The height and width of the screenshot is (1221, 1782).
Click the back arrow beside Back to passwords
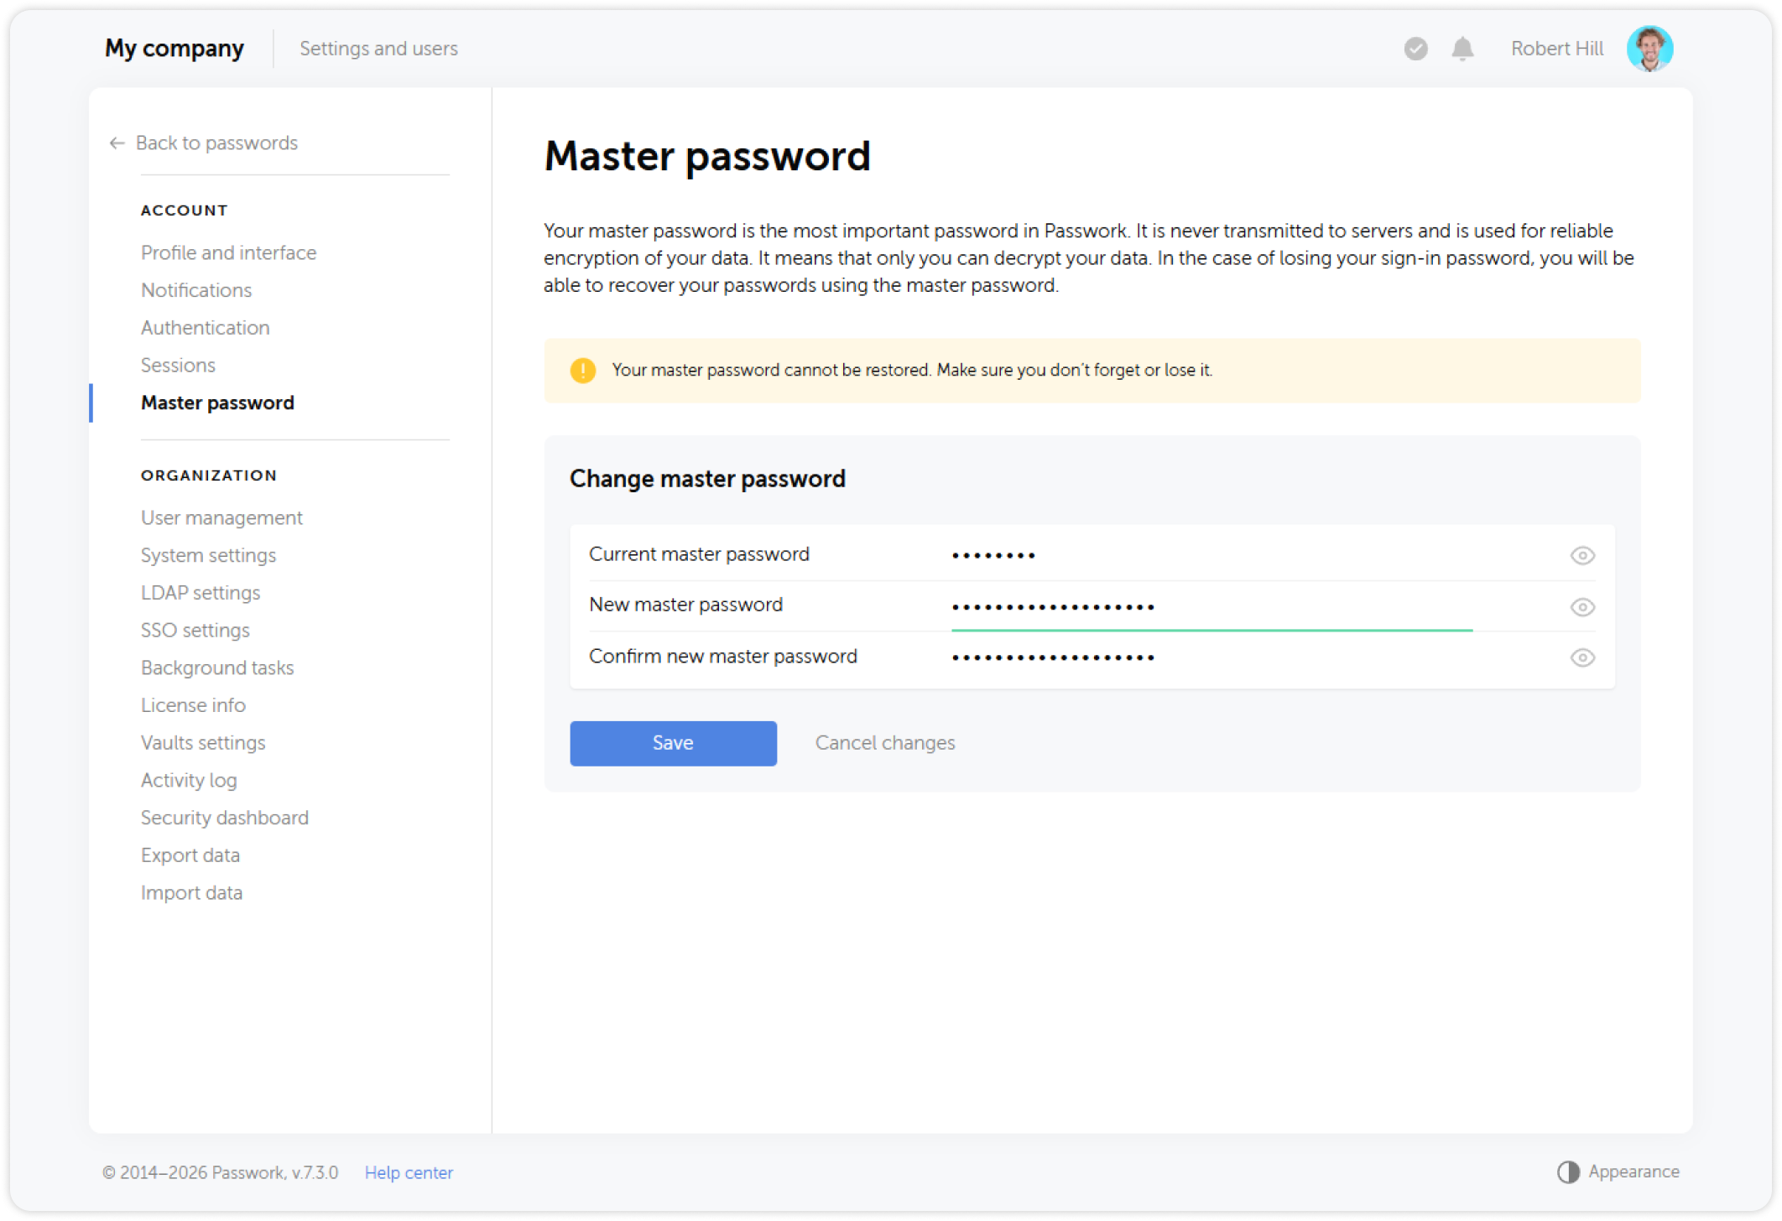[116, 143]
